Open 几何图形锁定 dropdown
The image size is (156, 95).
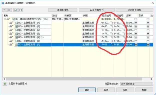[x=137, y=84]
